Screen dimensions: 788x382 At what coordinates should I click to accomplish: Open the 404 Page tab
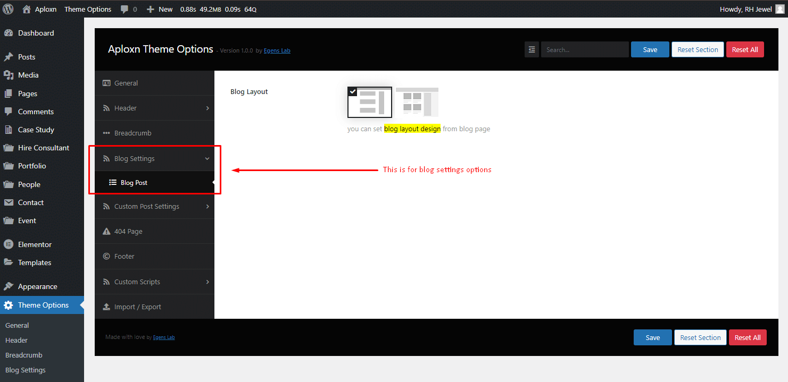(154, 231)
